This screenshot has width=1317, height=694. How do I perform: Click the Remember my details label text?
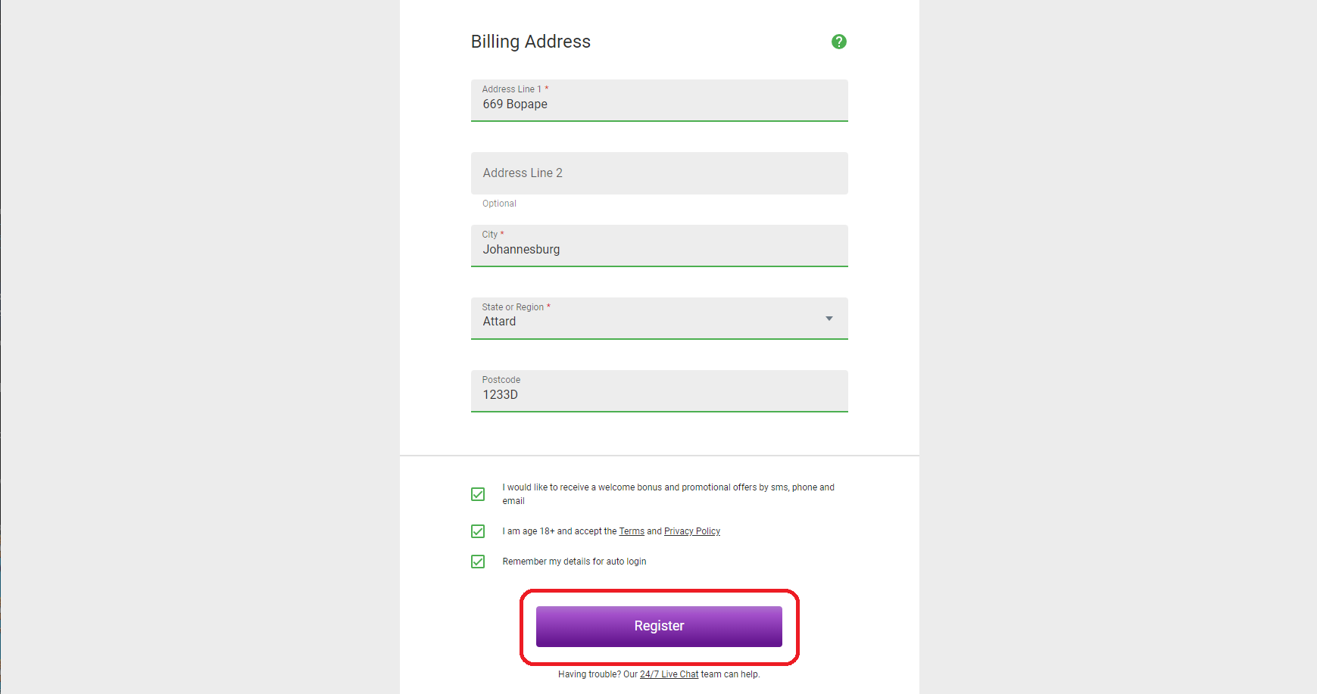(574, 562)
